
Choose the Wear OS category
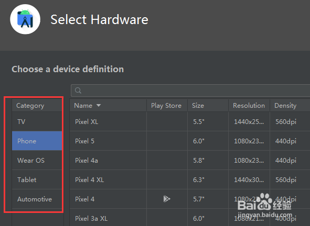[37, 160]
